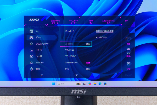This screenshot has height=105, width=157.
Task: Select the アラームクロック option
Action: (x=71, y=56)
